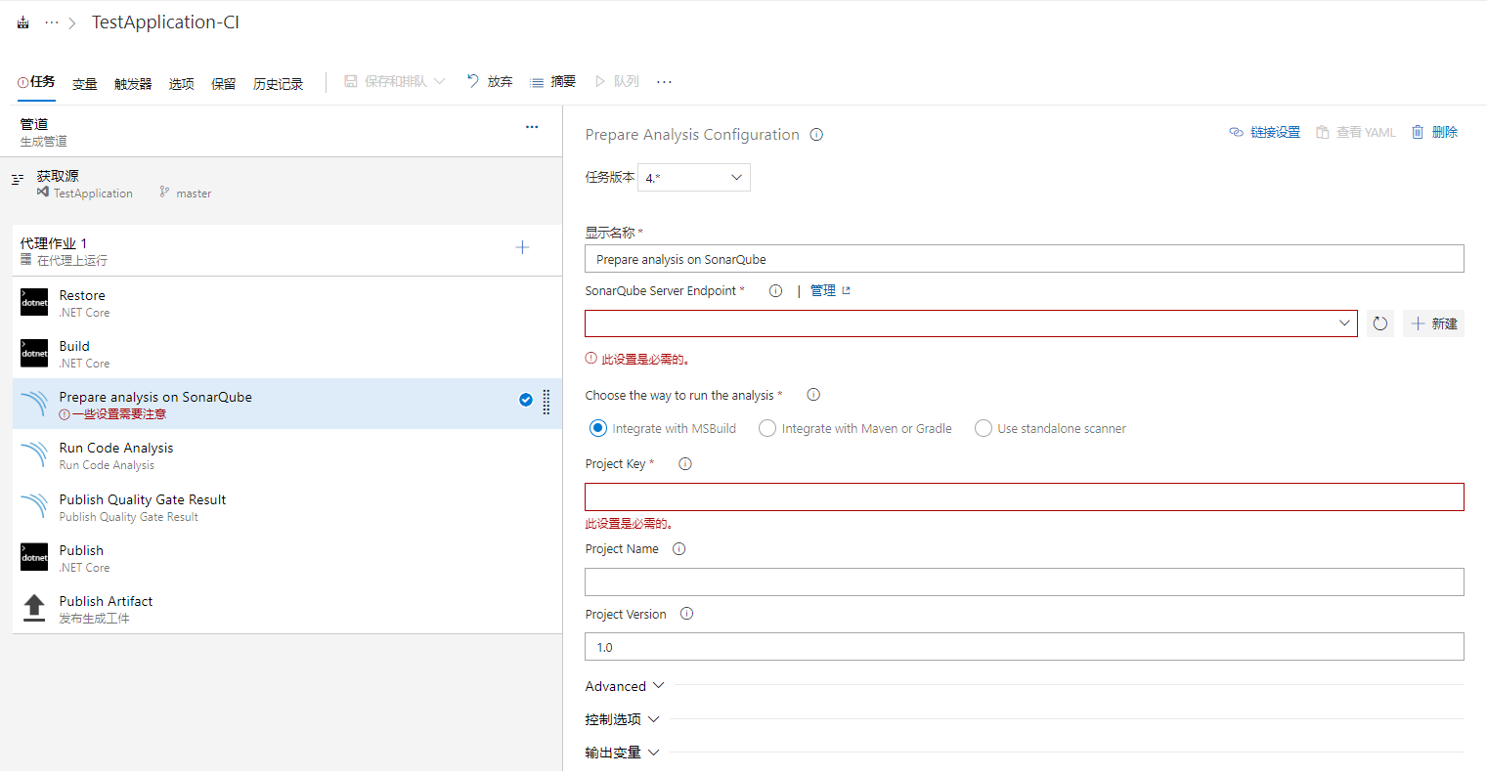Image resolution: width=1487 pixels, height=775 pixels.
Task: Click the Project Version field showing 1.0
Action: coord(1025,647)
